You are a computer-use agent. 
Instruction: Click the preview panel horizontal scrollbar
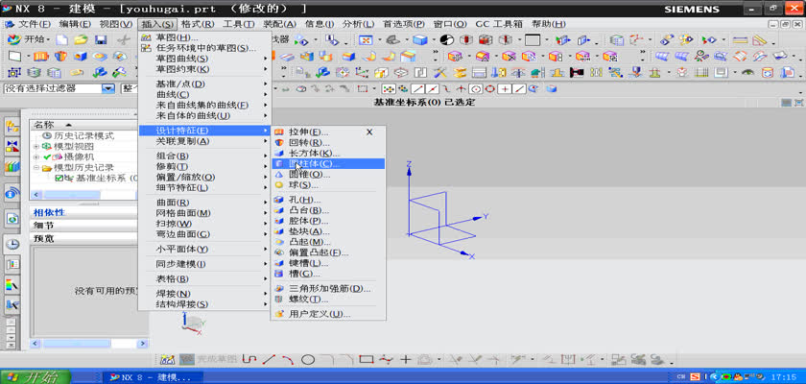pyautogui.click(x=89, y=344)
